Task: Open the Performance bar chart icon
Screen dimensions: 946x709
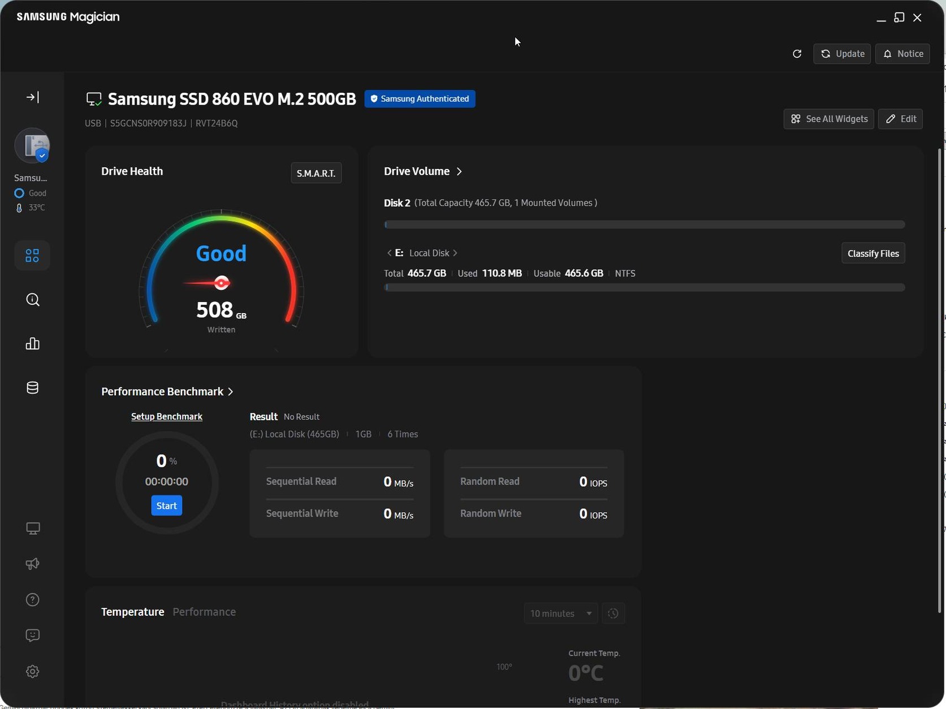Action: (33, 344)
